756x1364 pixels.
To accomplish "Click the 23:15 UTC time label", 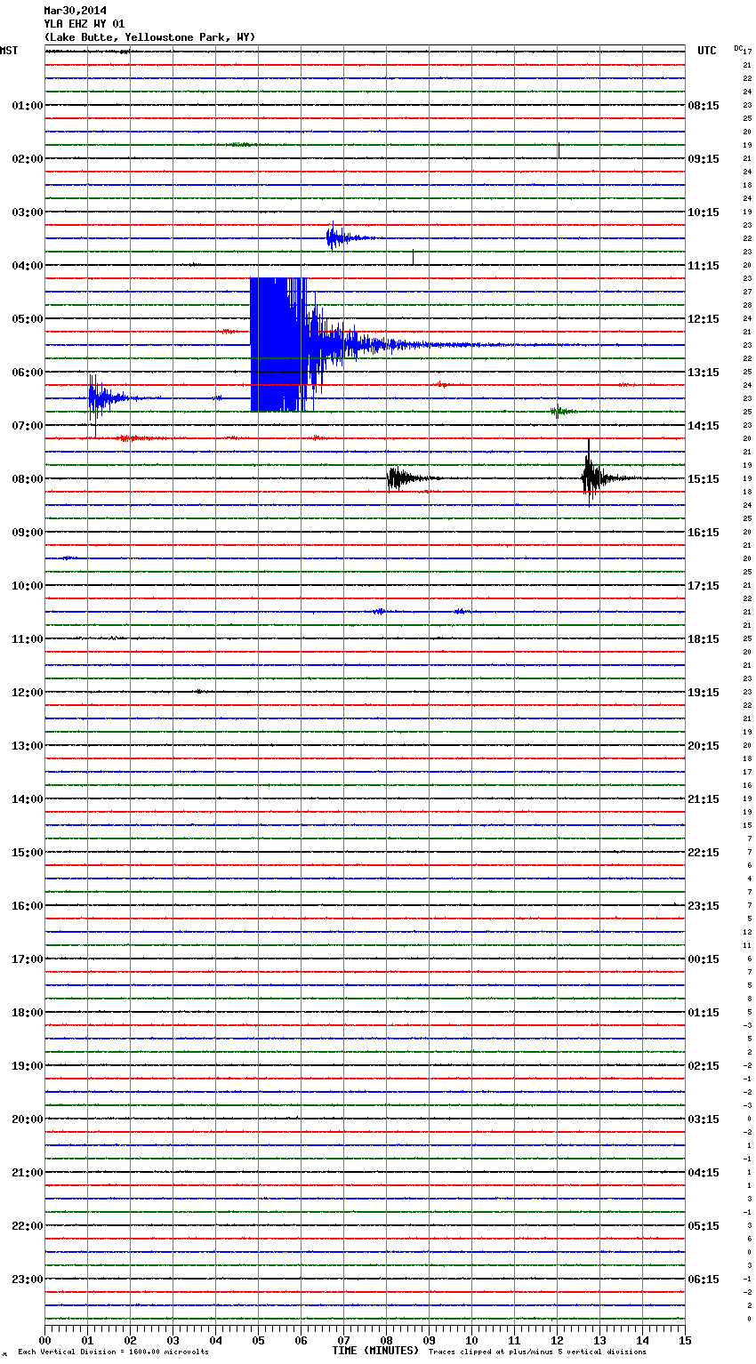I will 704,906.
